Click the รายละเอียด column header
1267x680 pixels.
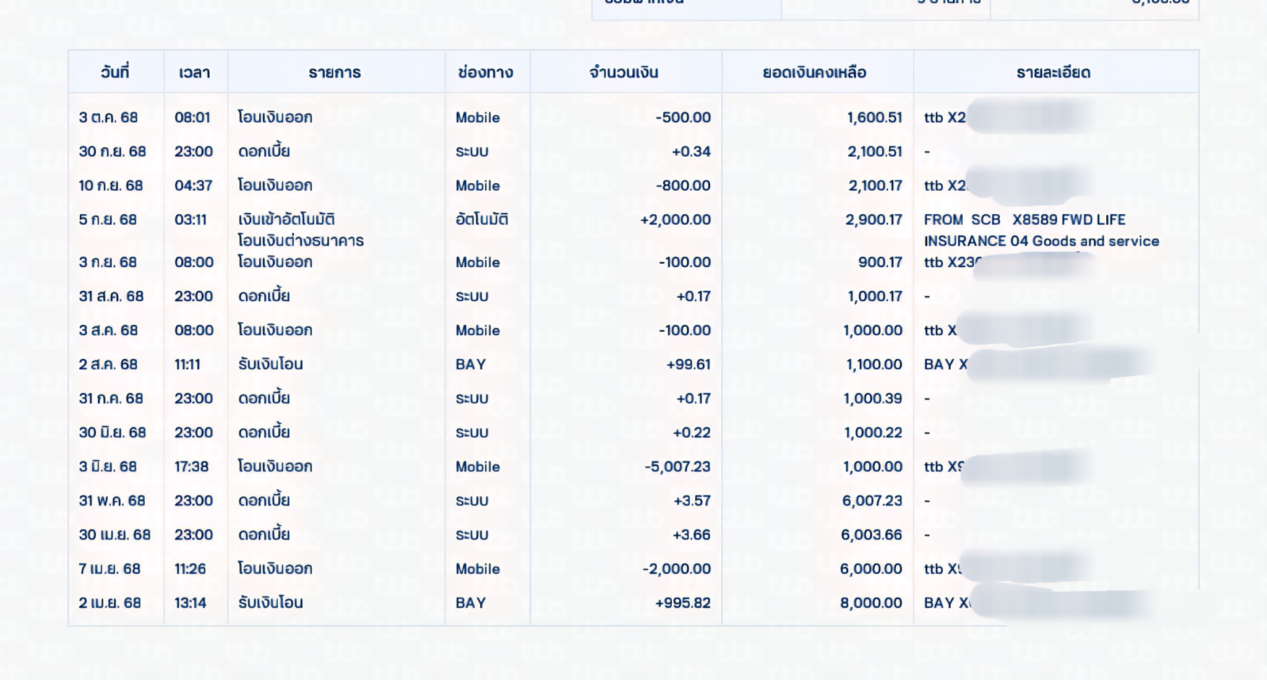[x=1054, y=72]
